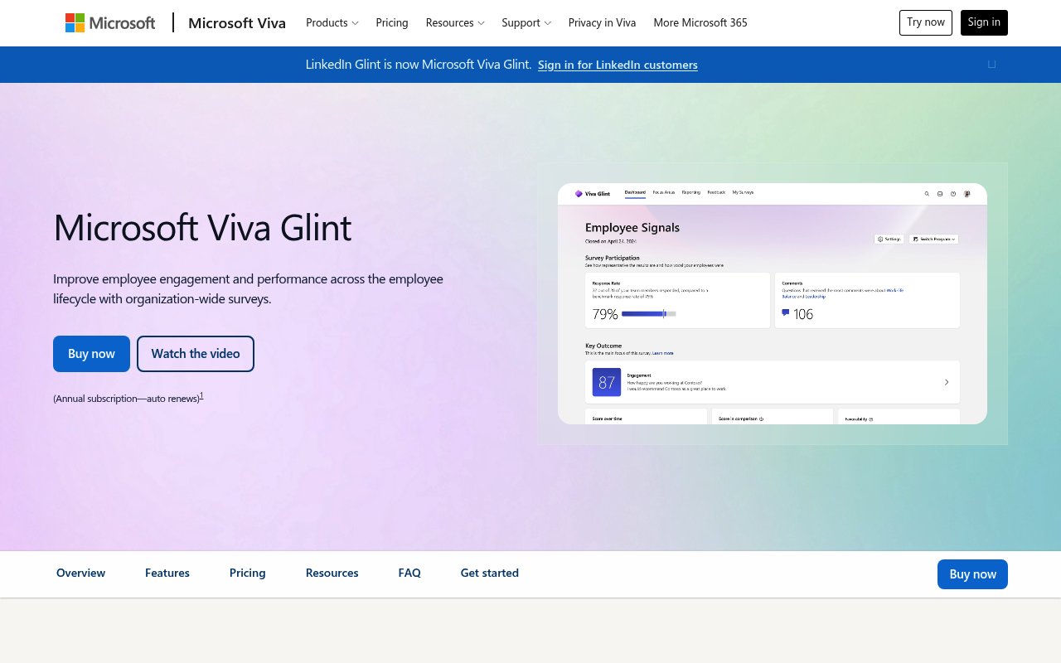Image resolution: width=1061 pixels, height=663 pixels.
Task: Switch to the Features section tab
Action: (x=167, y=573)
